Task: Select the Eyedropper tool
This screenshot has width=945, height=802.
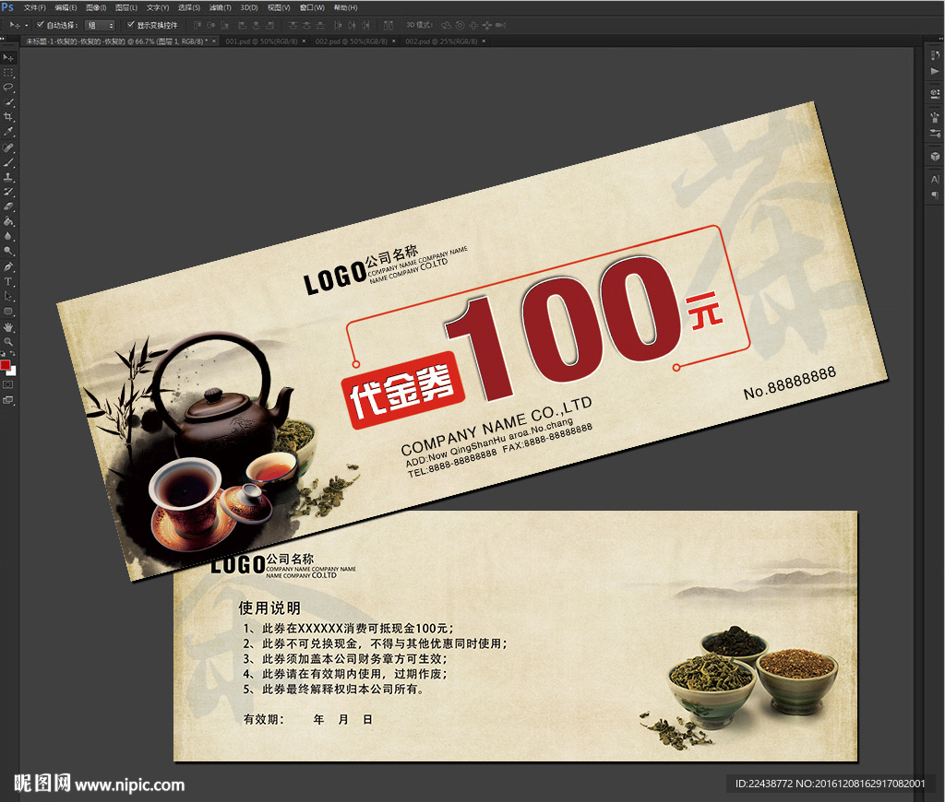Action: [x=8, y=132]
